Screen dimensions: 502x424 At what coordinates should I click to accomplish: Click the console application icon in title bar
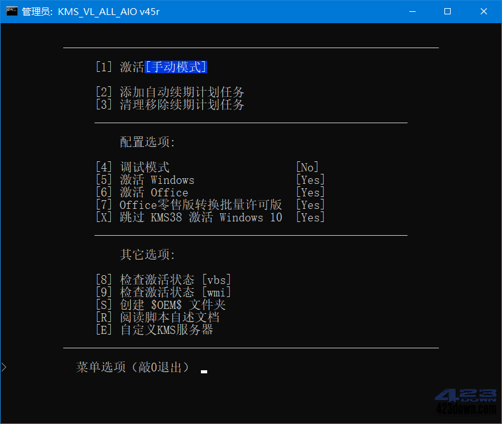[11, 11]
